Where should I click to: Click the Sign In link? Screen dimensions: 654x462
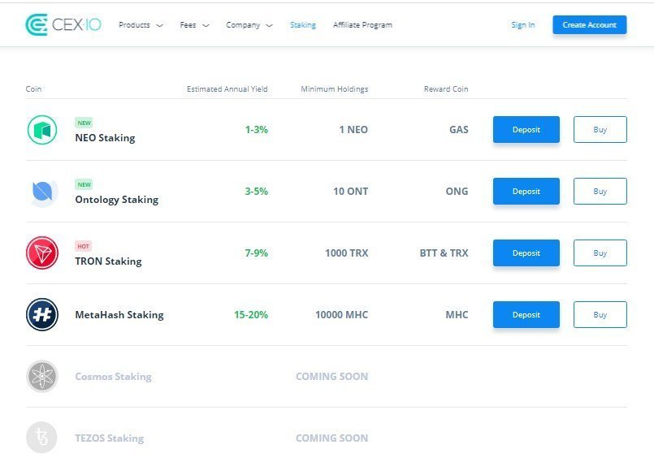click(523, 25)
